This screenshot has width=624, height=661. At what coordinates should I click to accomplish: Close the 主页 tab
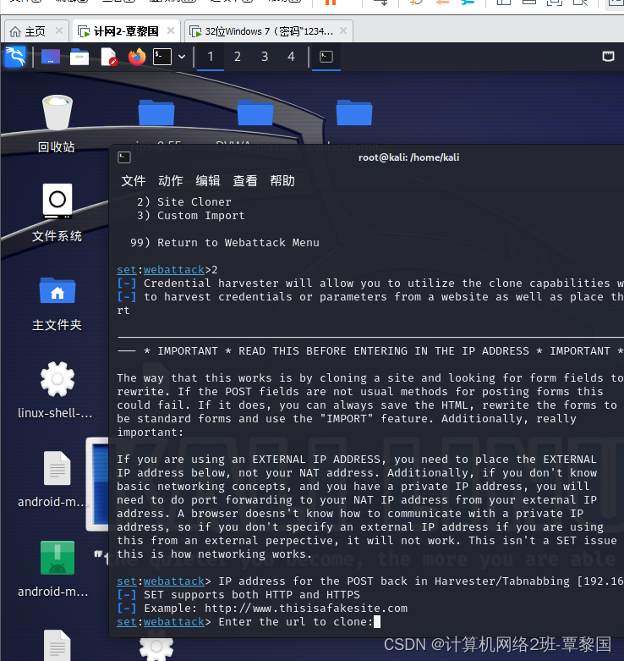click(59, 30)
